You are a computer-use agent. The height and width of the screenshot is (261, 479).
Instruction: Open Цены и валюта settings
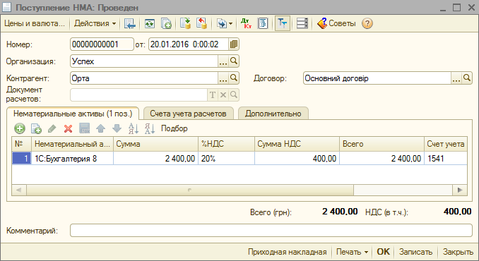tap(35, 23)
